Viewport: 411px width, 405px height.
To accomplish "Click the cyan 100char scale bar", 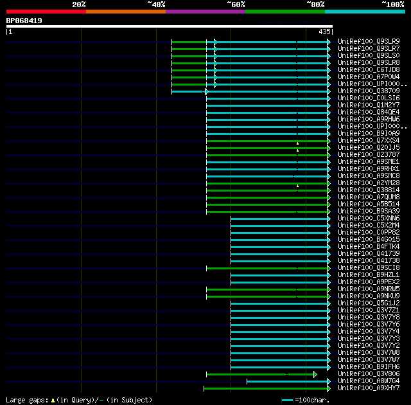I will (287, 400).
